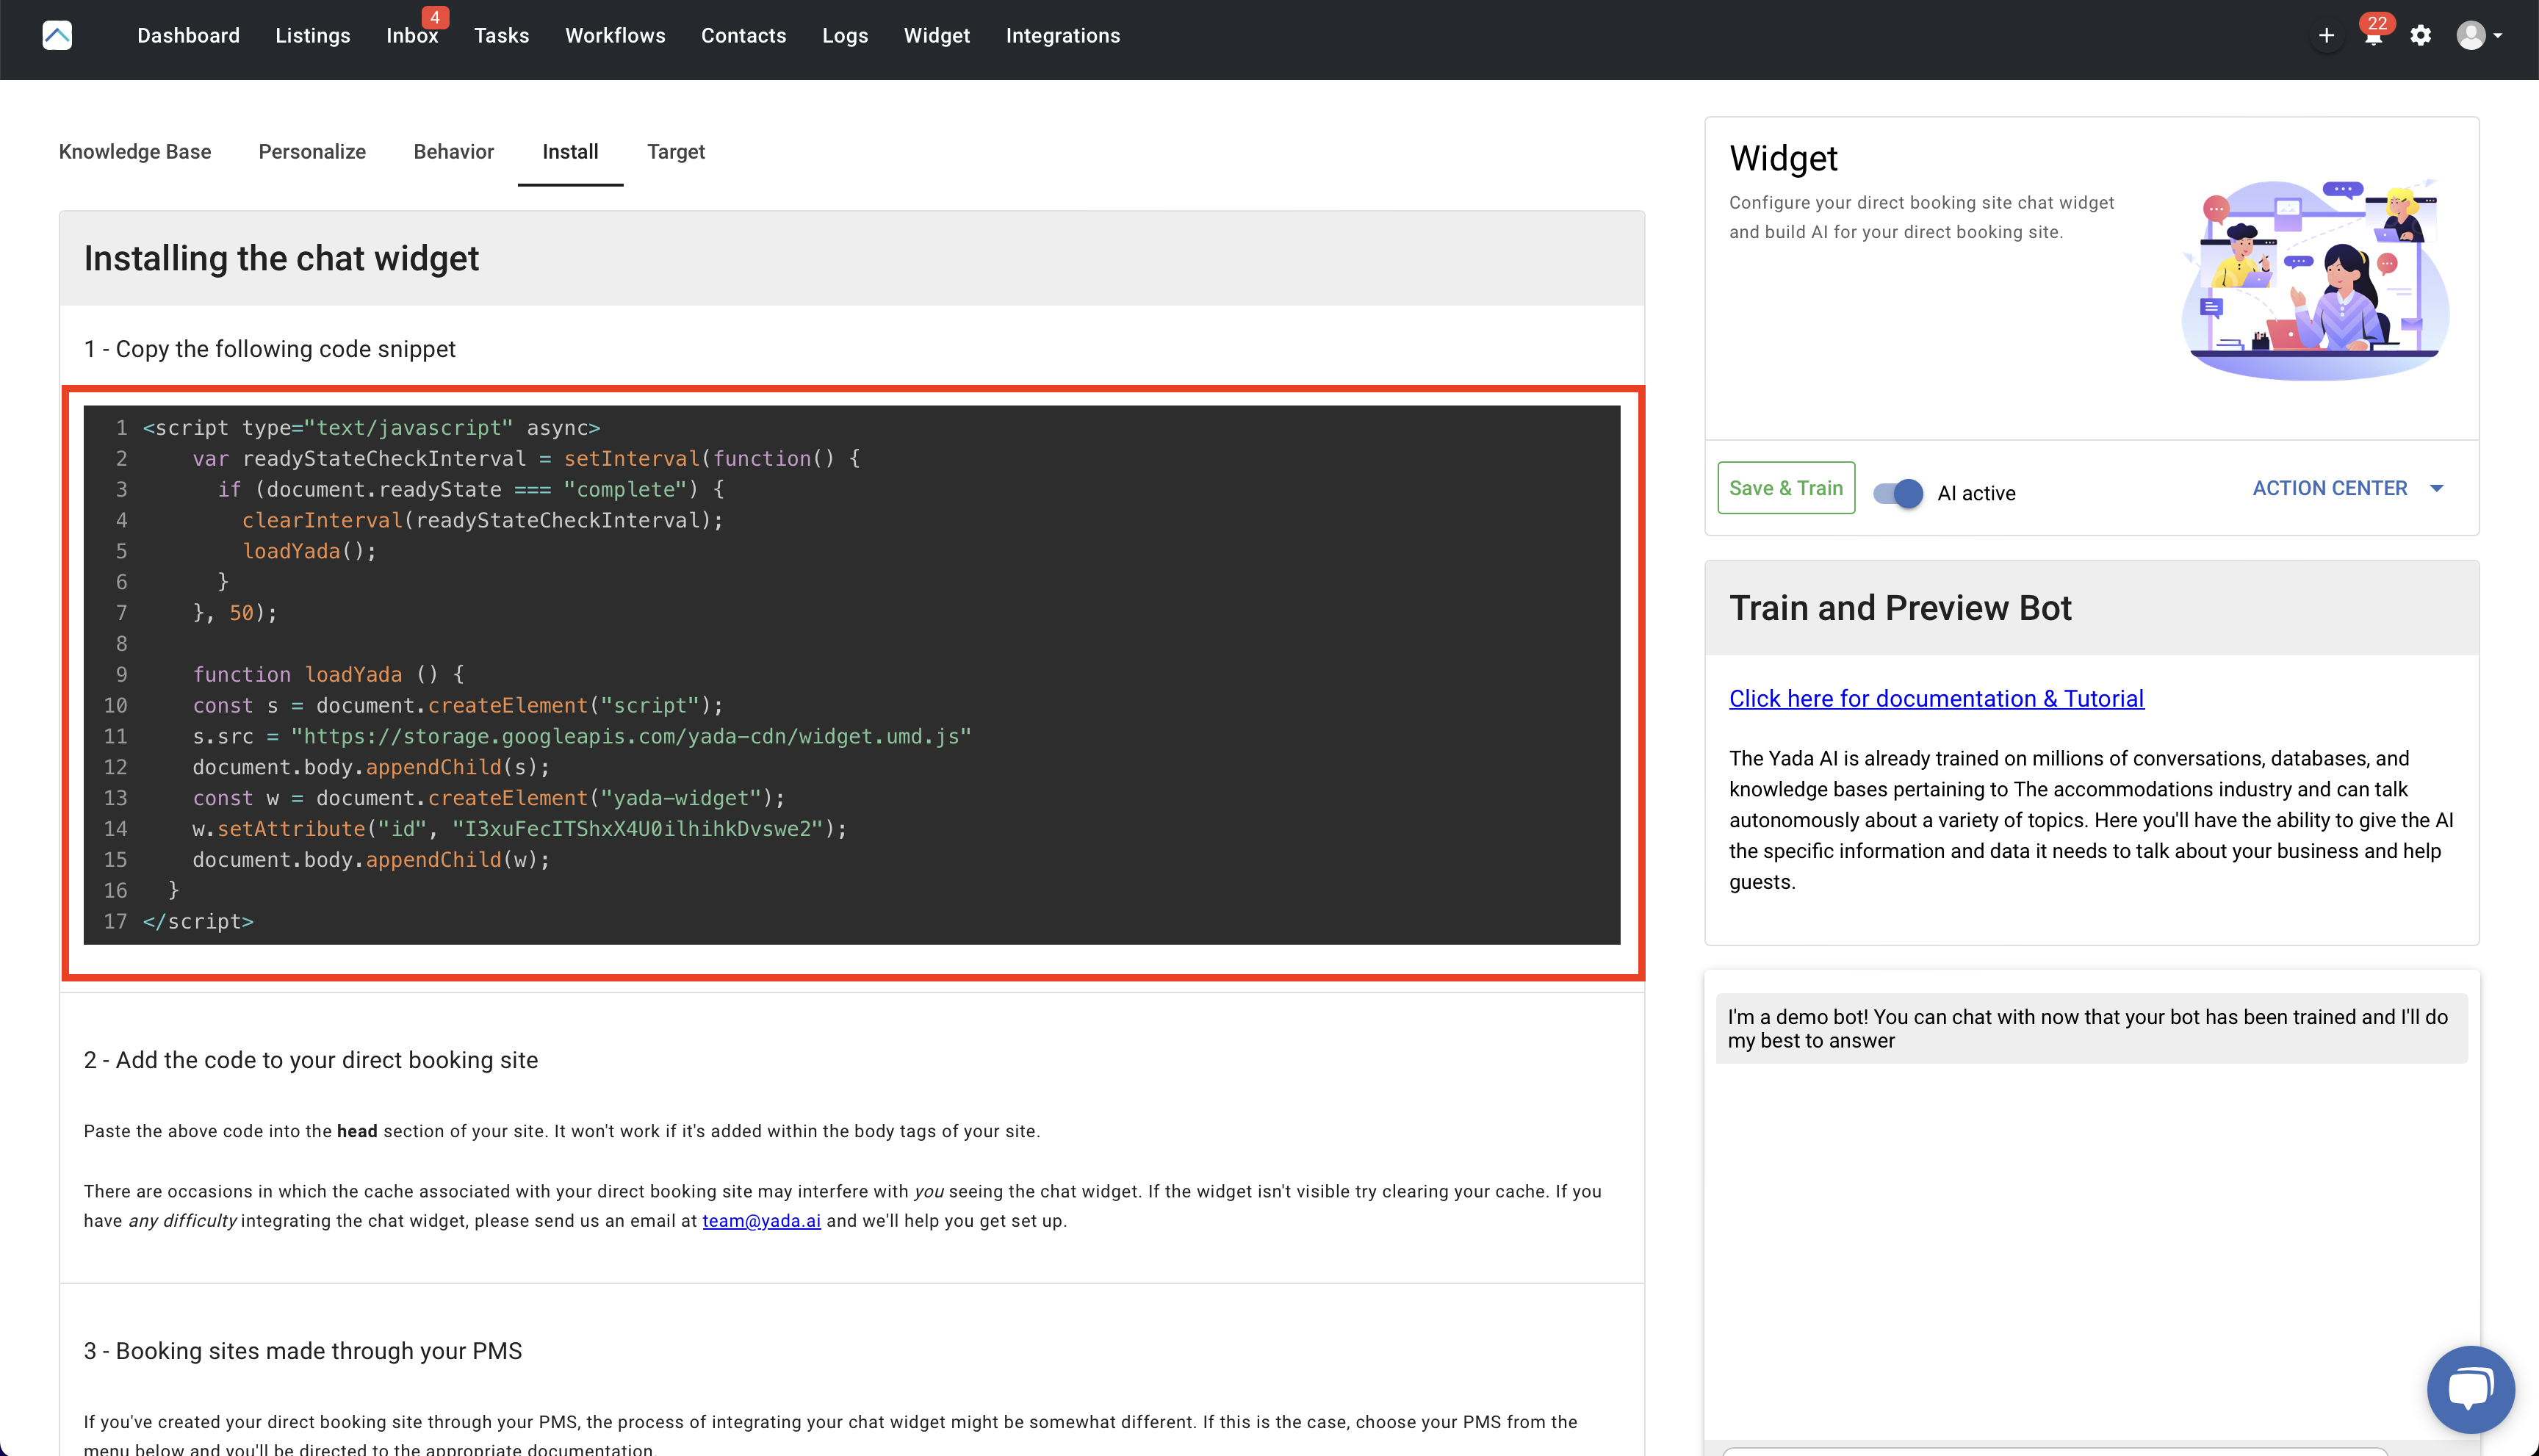Toggle the AI active switch
2539x1456 pixels.
click(1898, 493)
